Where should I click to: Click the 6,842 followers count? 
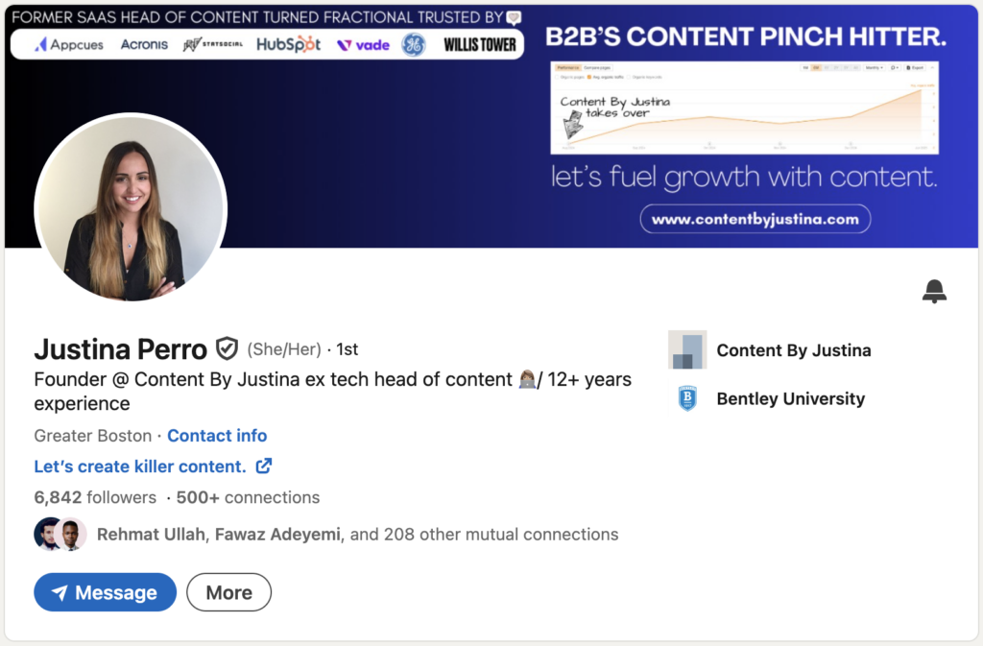(x=94, y=497)
